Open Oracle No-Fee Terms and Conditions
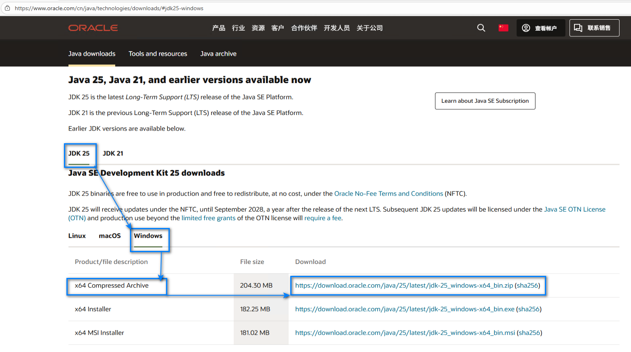This screenshot has height=352, width=631. click(x=388, y=194)
